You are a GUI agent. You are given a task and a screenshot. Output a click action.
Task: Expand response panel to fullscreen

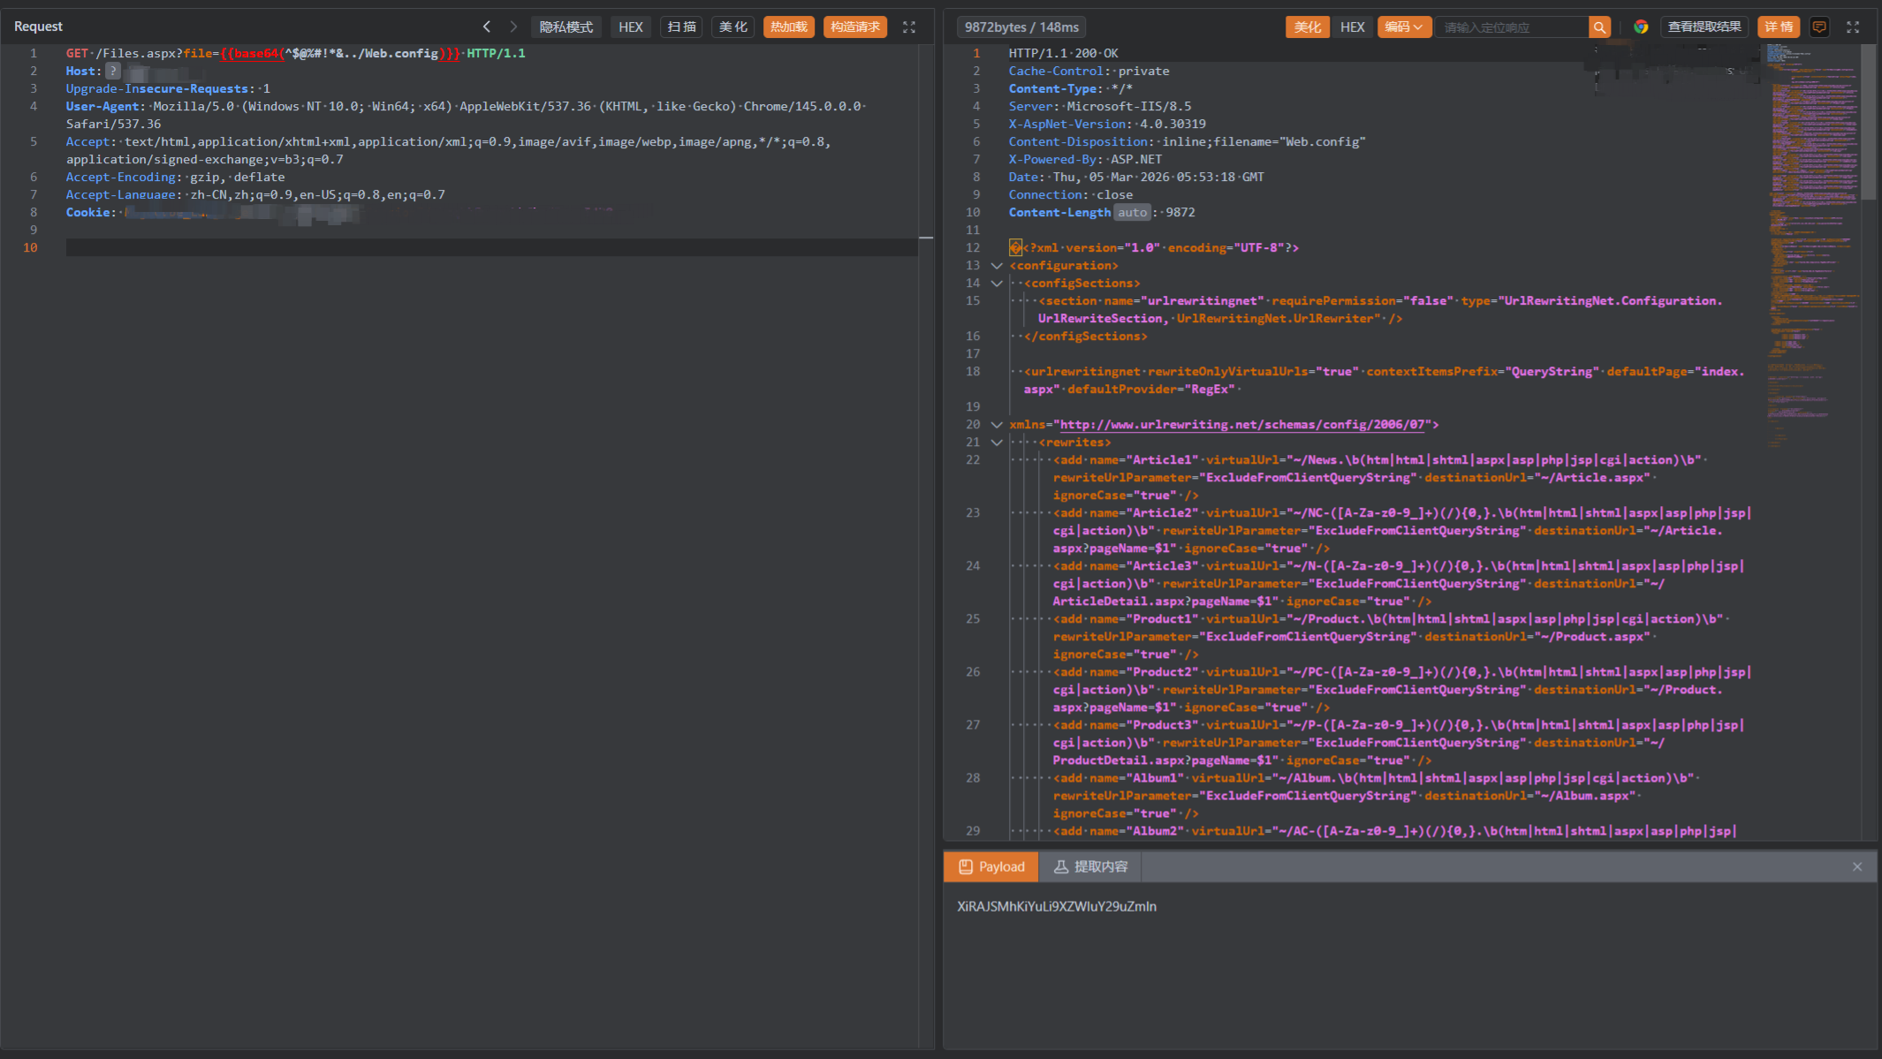point(1853,27)
